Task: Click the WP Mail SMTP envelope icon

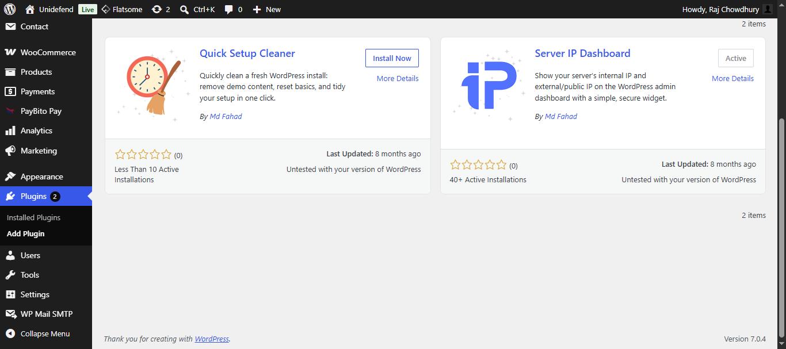Action: point(10,314)
